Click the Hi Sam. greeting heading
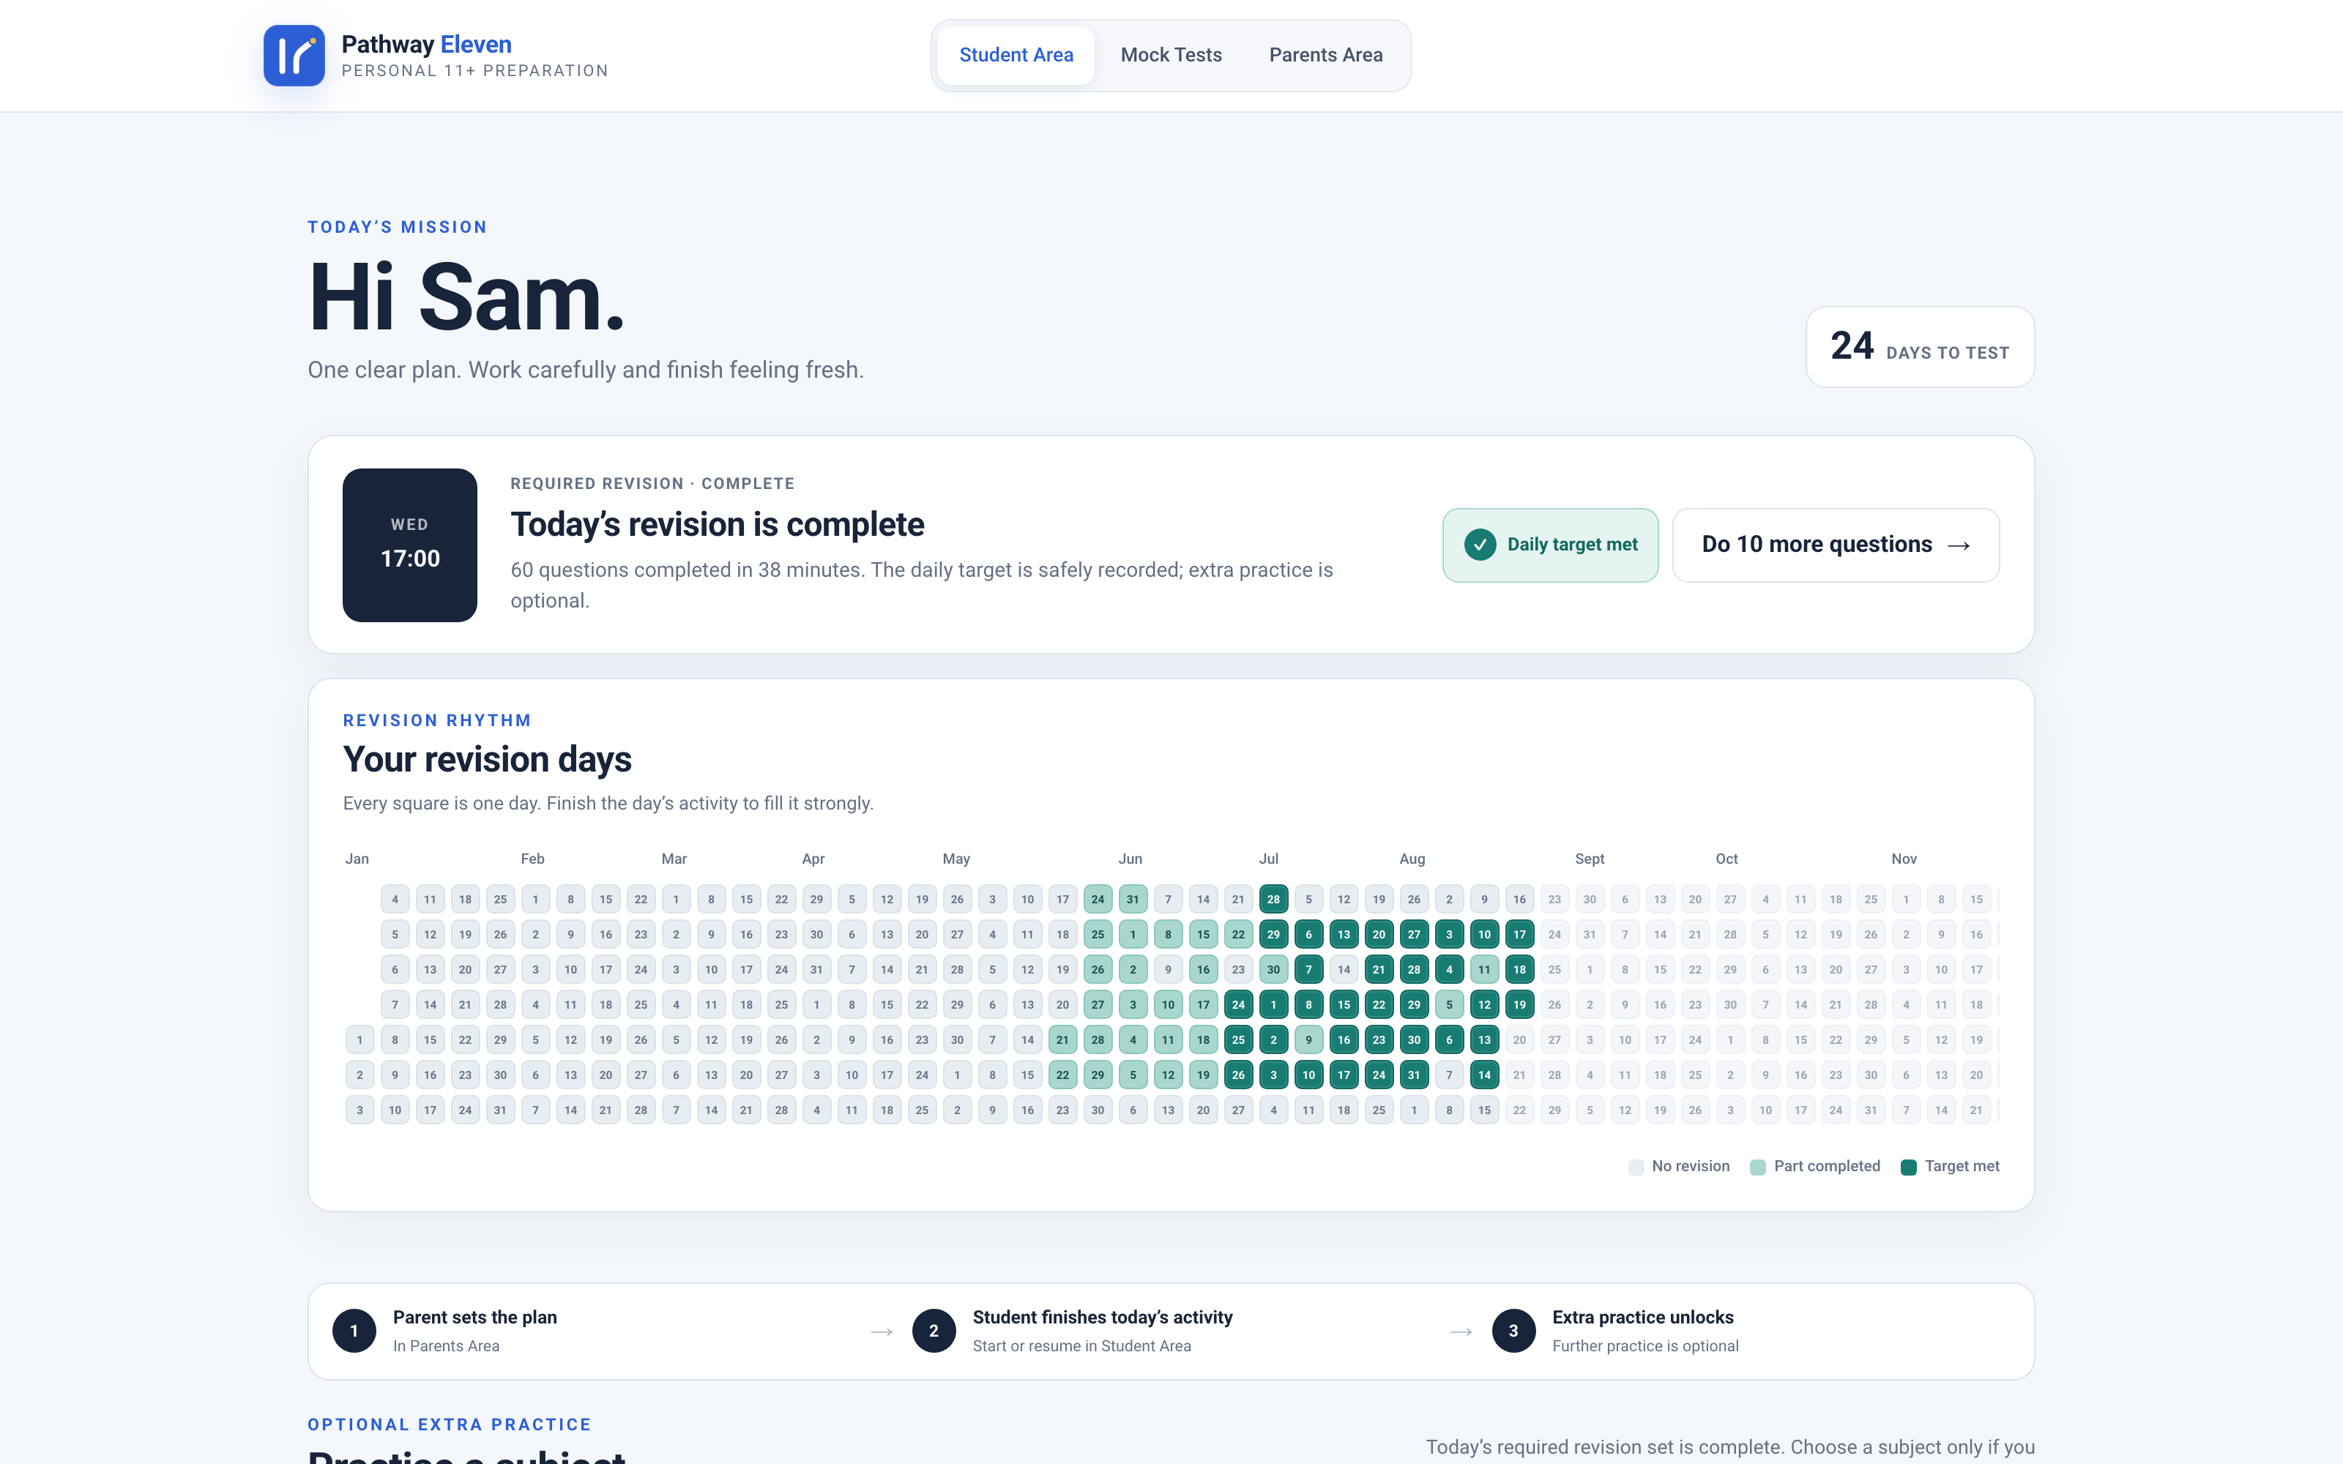The height and width of the screenshot is (1464, 2343). 466,297
